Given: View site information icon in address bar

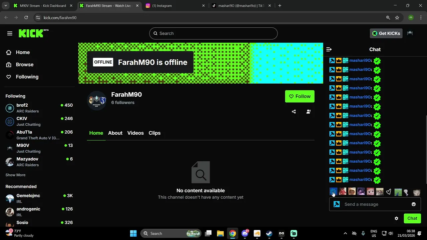Looking at the screenshot, I should pyautogui.click(x=38, y=18).
